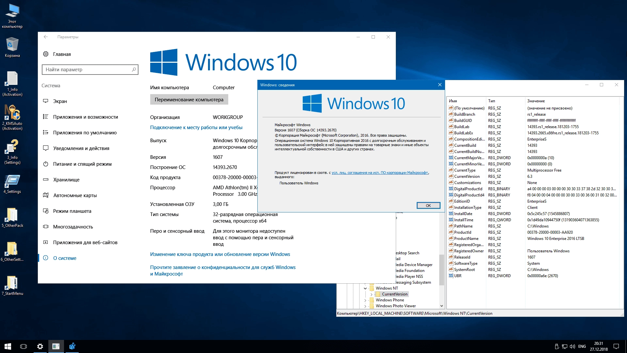
Task: Click the Найти параметр search field
Action: click(x=90, y=70)
